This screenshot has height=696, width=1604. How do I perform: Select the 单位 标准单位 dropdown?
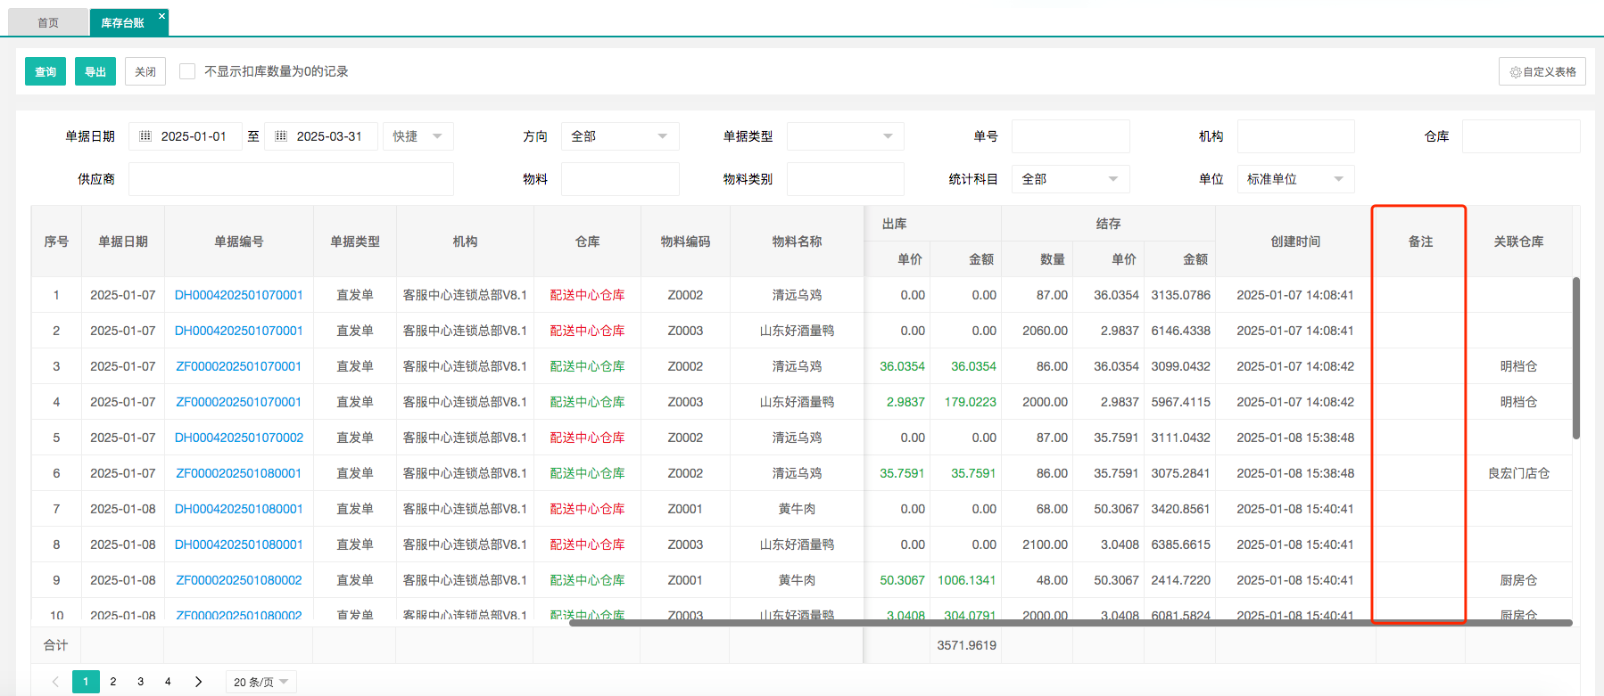[x=1294, y=179]
